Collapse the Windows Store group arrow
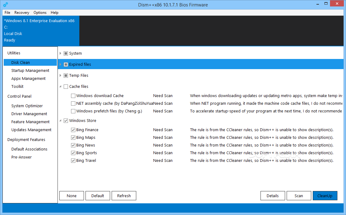The image size is (346, 215). click(x=61, y=120)
